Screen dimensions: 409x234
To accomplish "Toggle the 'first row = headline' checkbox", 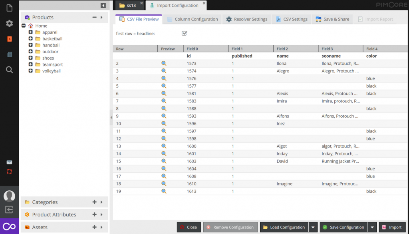I will [184, 33].
